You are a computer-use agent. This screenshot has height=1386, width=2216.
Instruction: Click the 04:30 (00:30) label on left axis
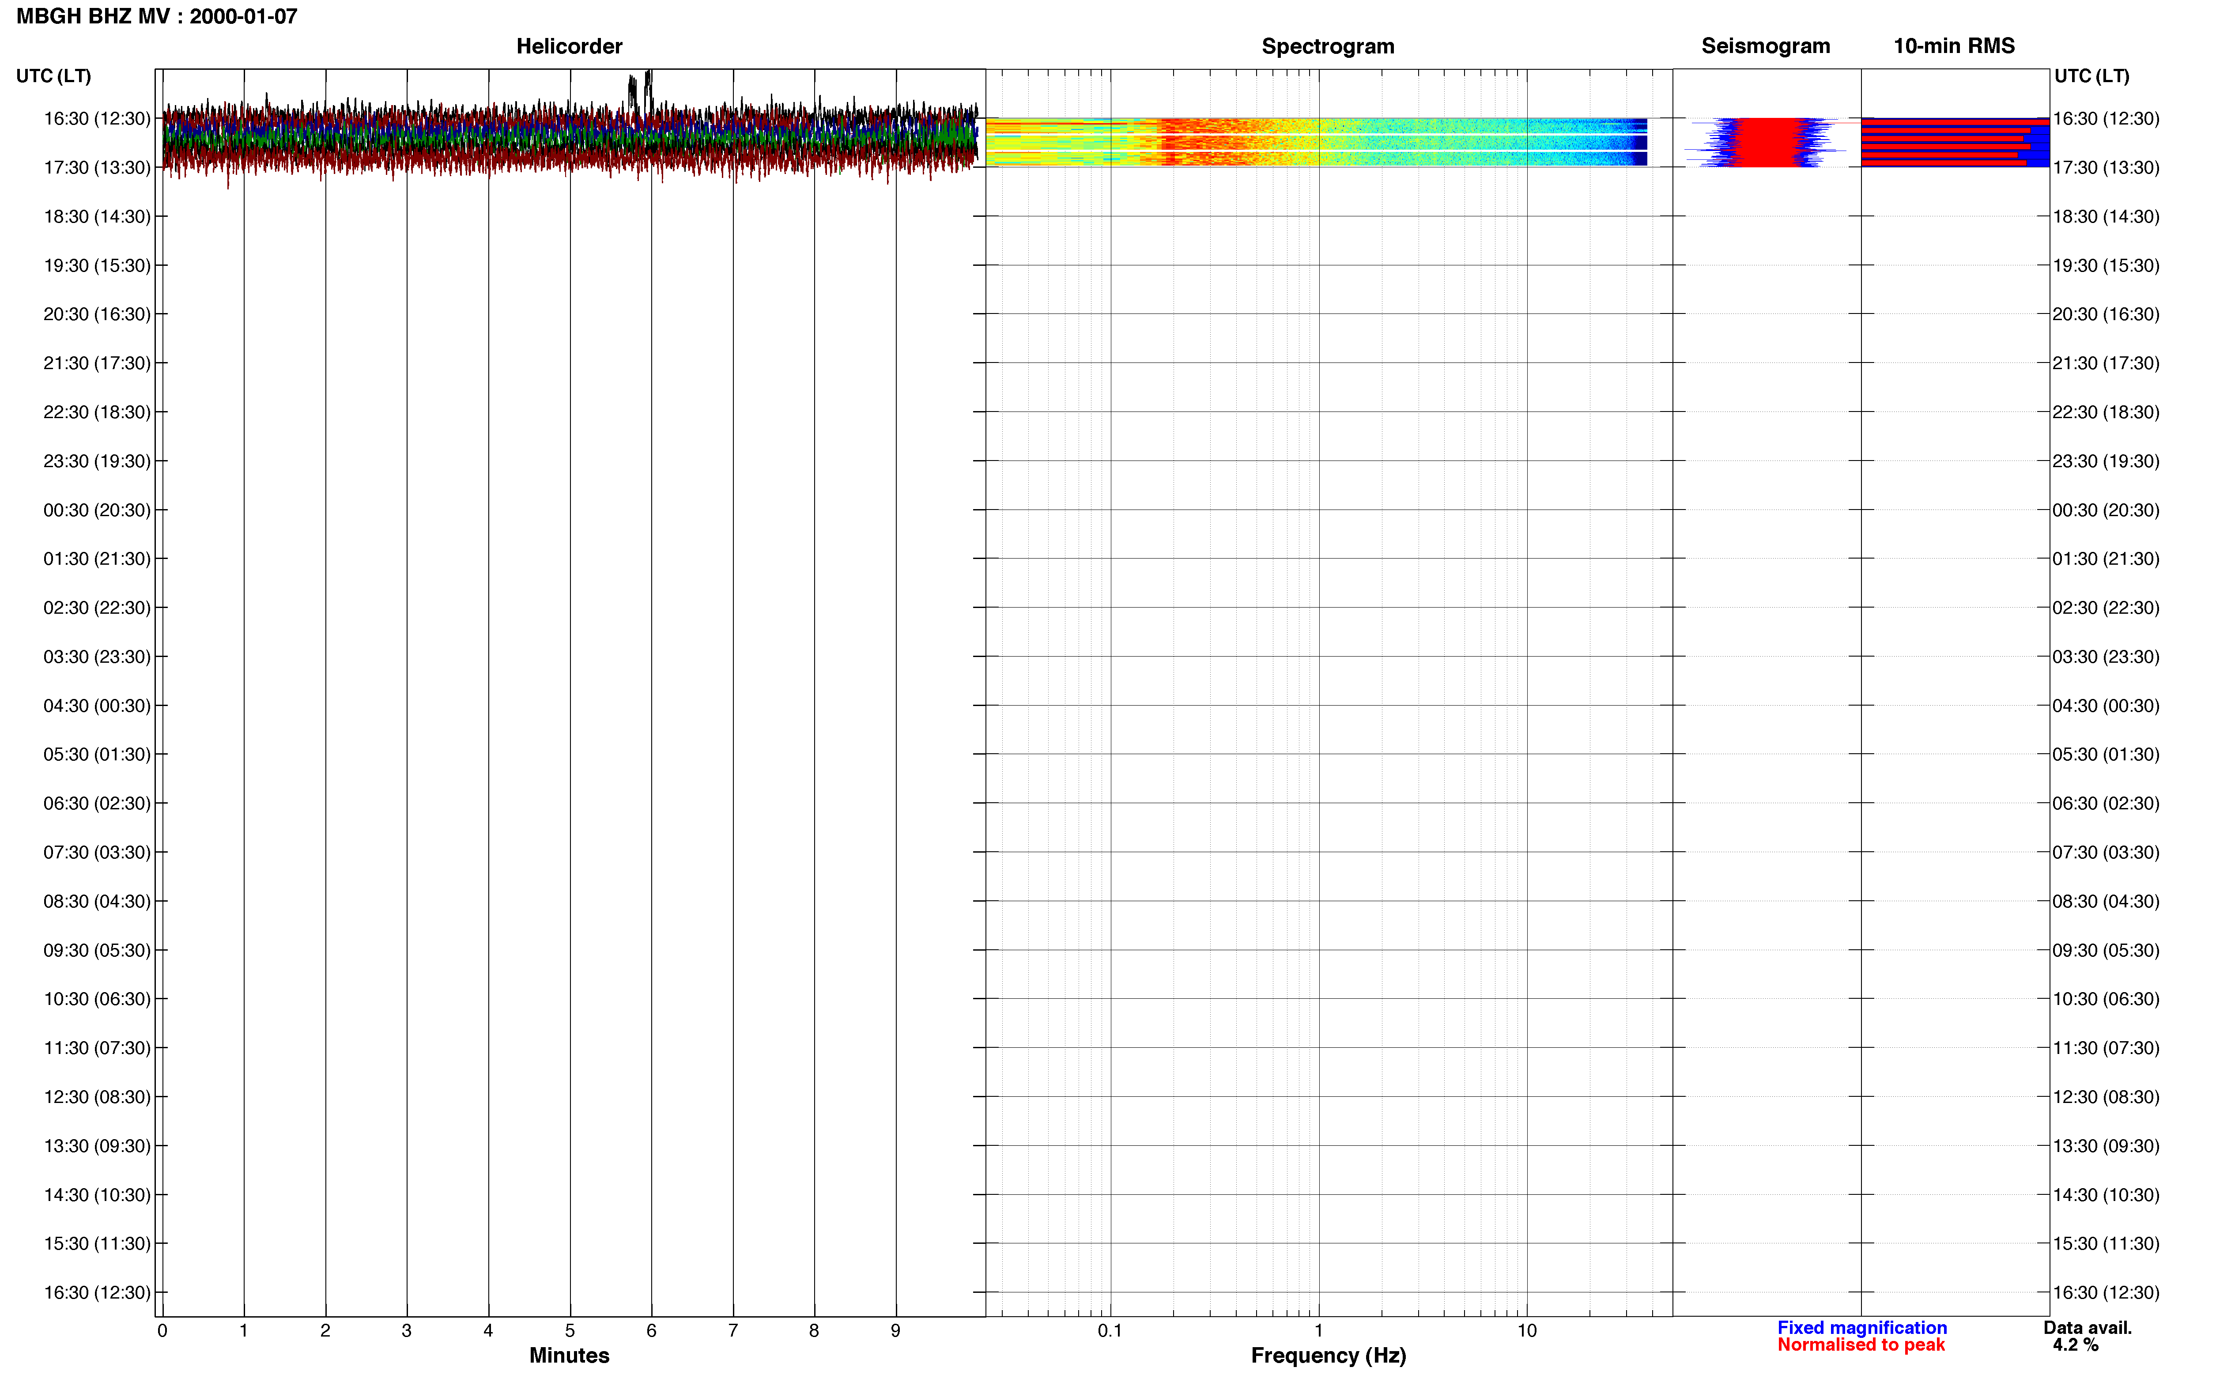point(97,706)
